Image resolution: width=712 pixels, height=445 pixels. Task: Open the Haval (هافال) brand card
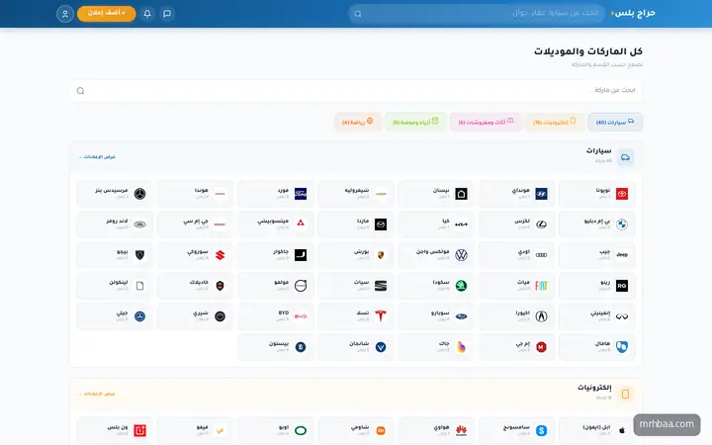click(596, 347)
